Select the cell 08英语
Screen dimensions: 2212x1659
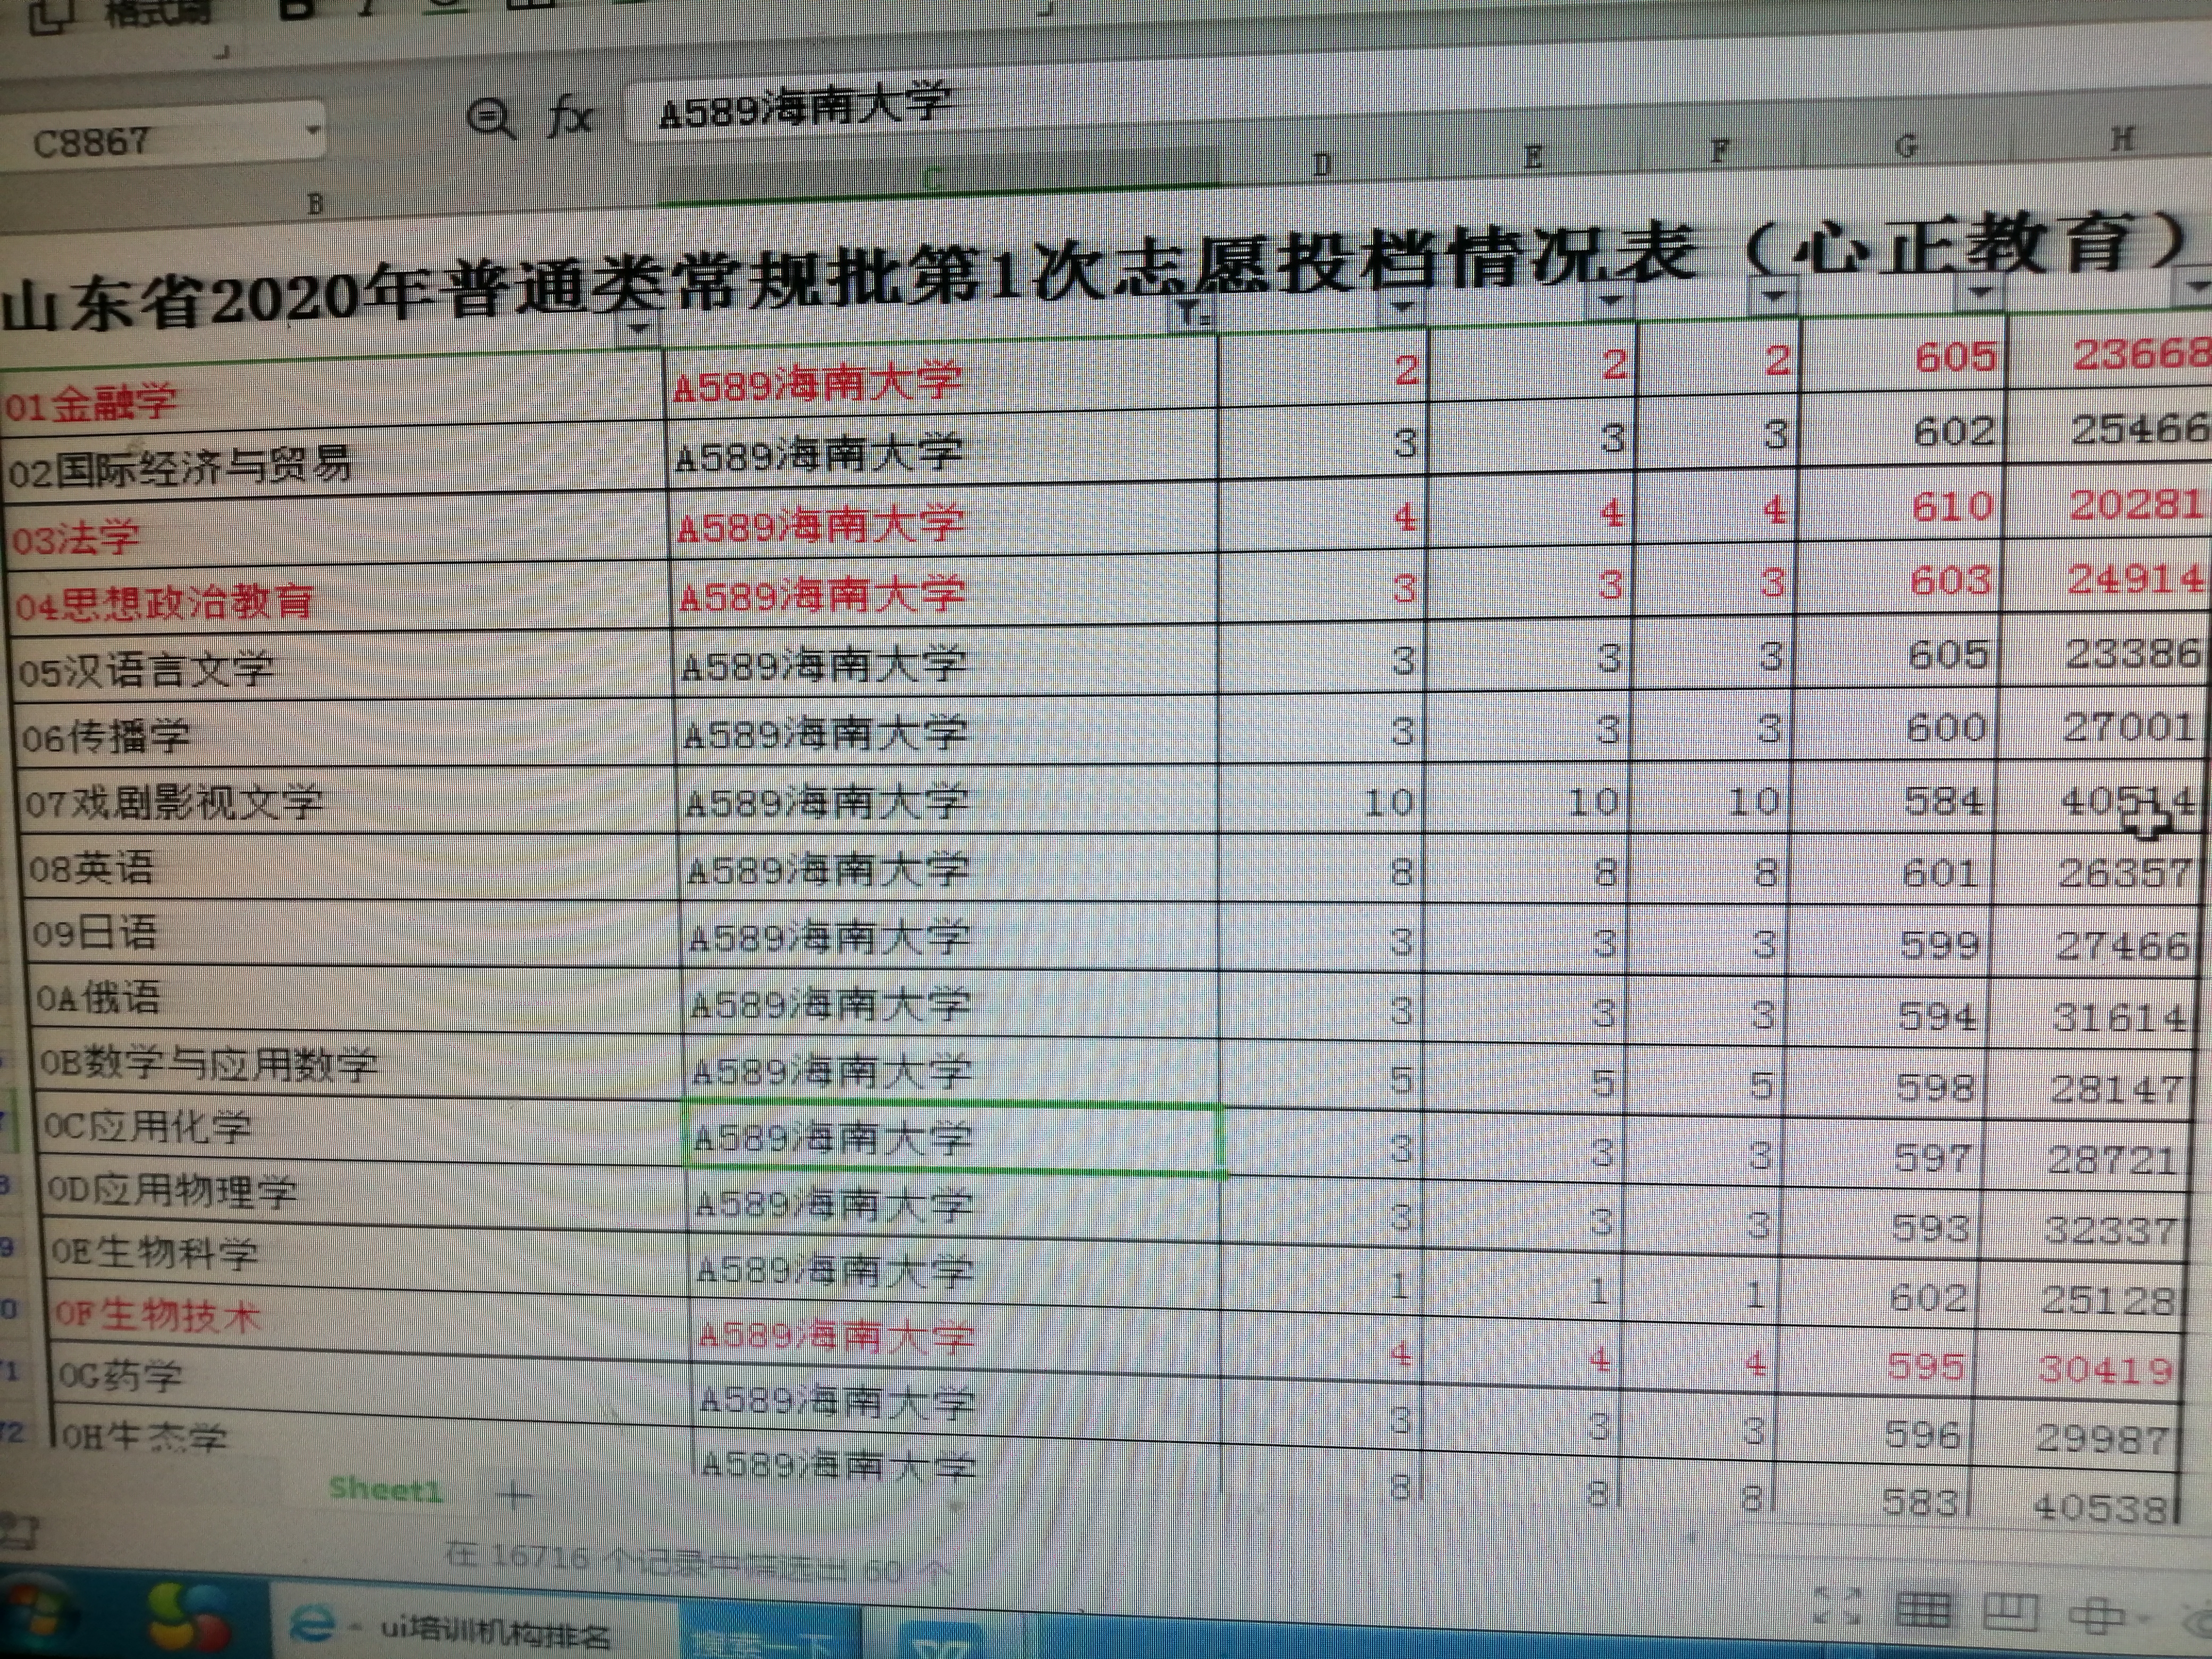pyautogui.click(x=354, y=866)
